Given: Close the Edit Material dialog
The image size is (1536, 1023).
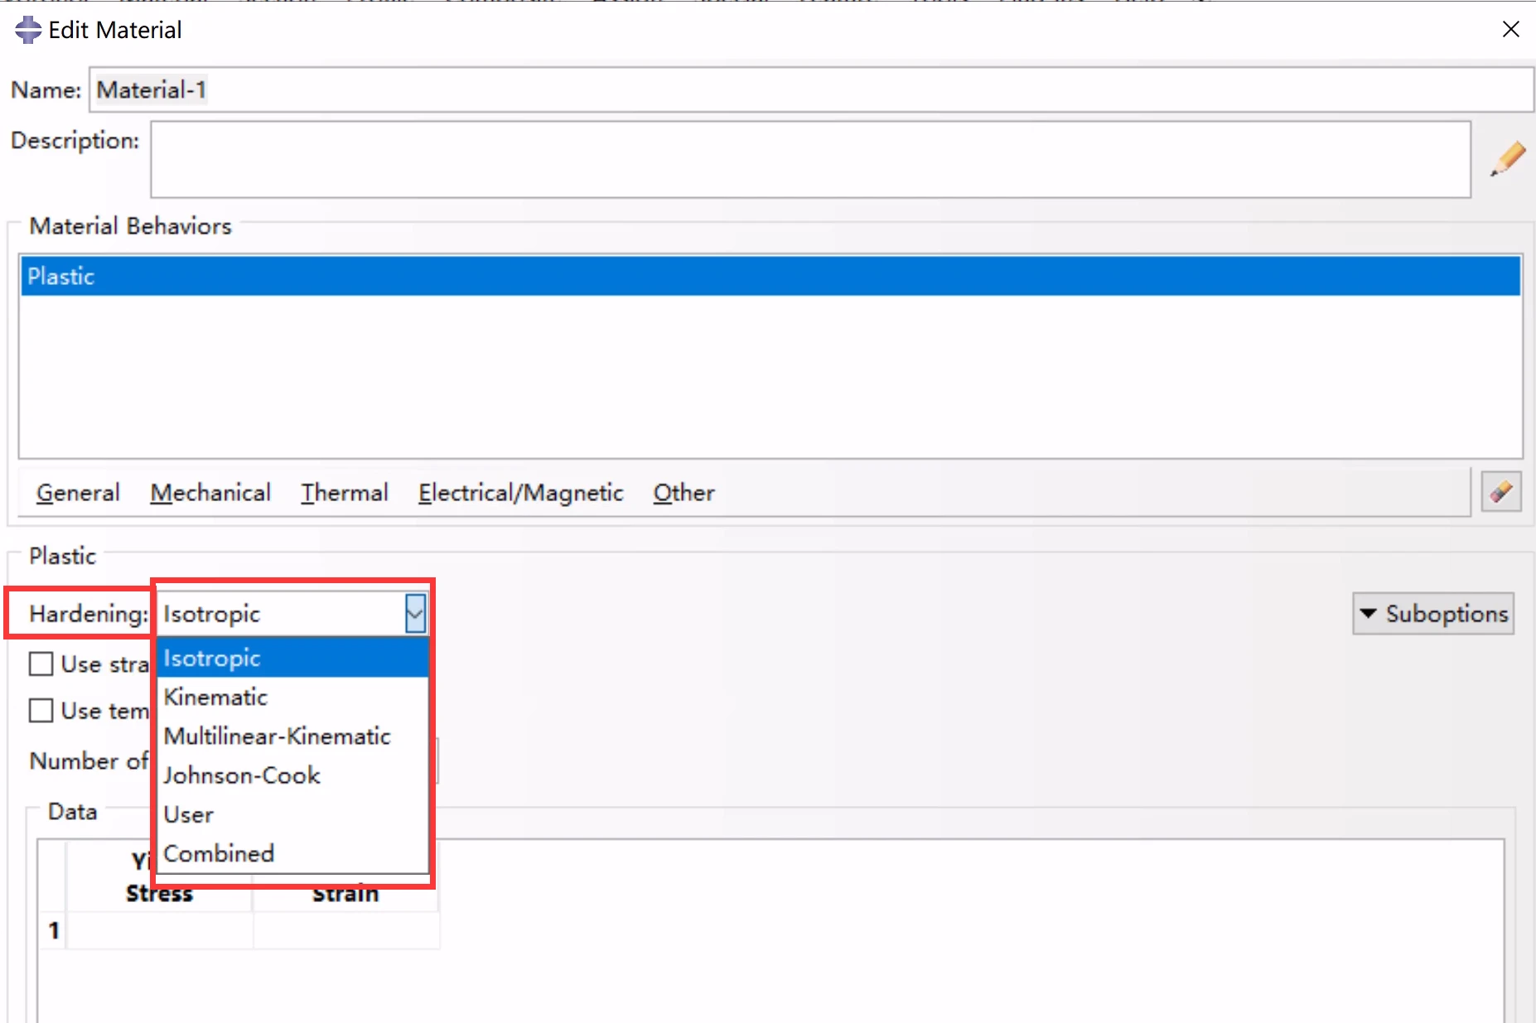Looking at the screenshot, I should (1510, 29).
